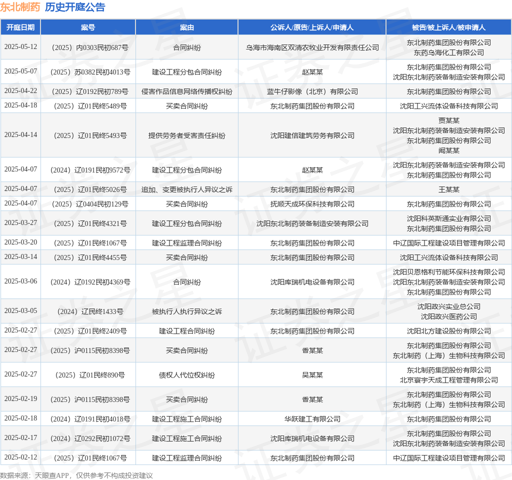Viewport: 512px width, 480px height.
Task: Click the 东北制药 title text
Action: (20, 7)
